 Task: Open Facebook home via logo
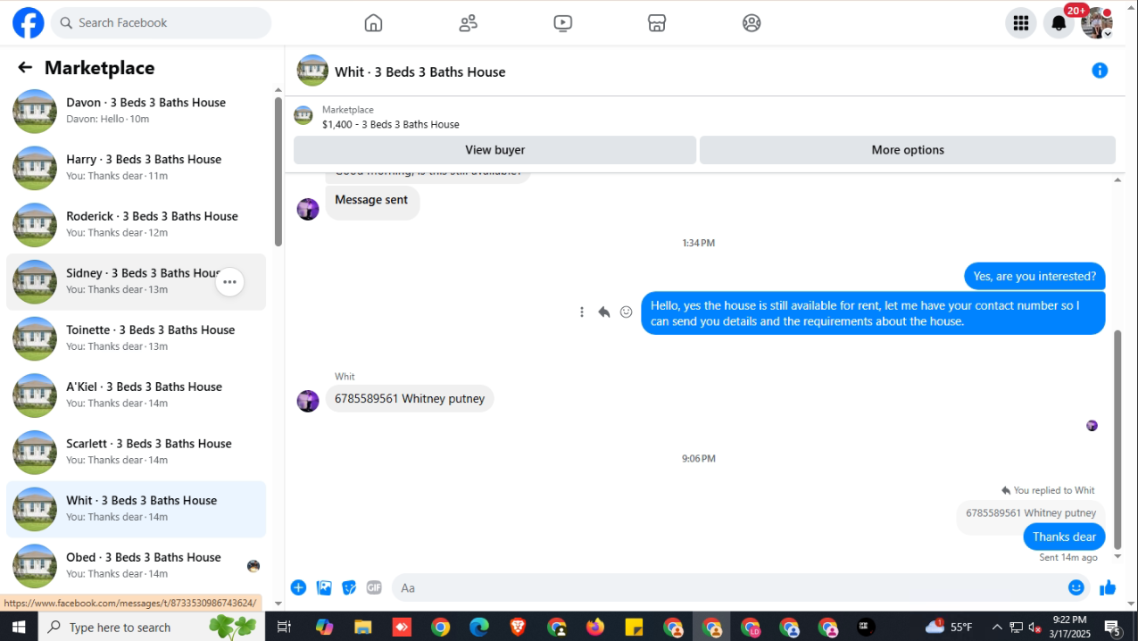pyautogui.click(x=28, y=23)
